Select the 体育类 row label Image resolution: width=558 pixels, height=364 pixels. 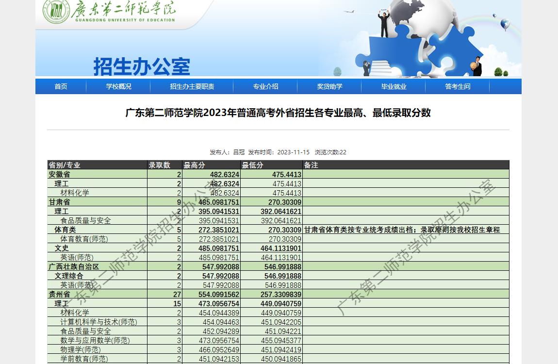pyautogui.click(x=65, y=230)
